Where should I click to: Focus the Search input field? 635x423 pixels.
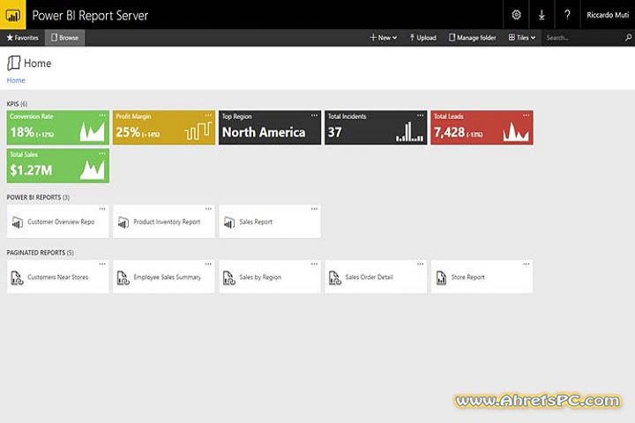coord(581,38)
